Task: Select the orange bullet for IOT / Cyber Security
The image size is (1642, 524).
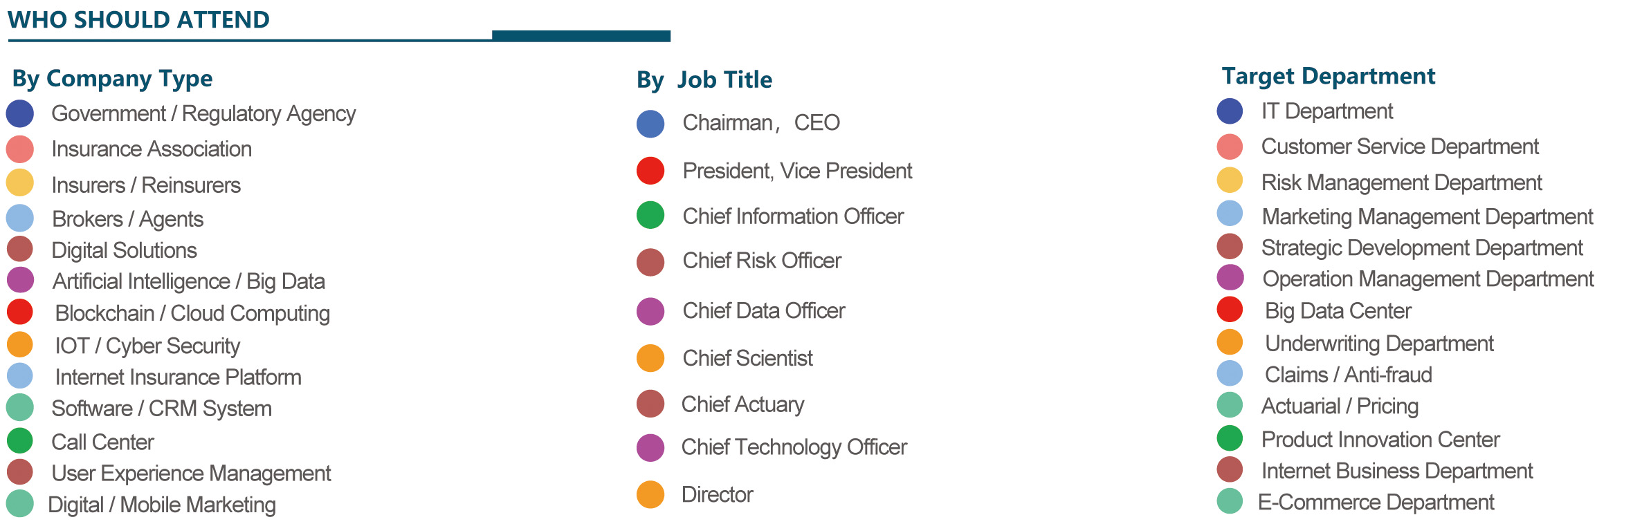Action: click(20, 344)
